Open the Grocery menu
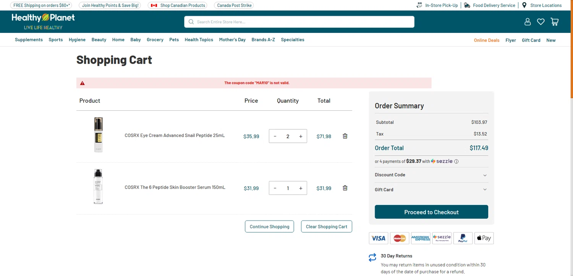The width and height of the screenshot is (573, 276). [x=155, y=40]
